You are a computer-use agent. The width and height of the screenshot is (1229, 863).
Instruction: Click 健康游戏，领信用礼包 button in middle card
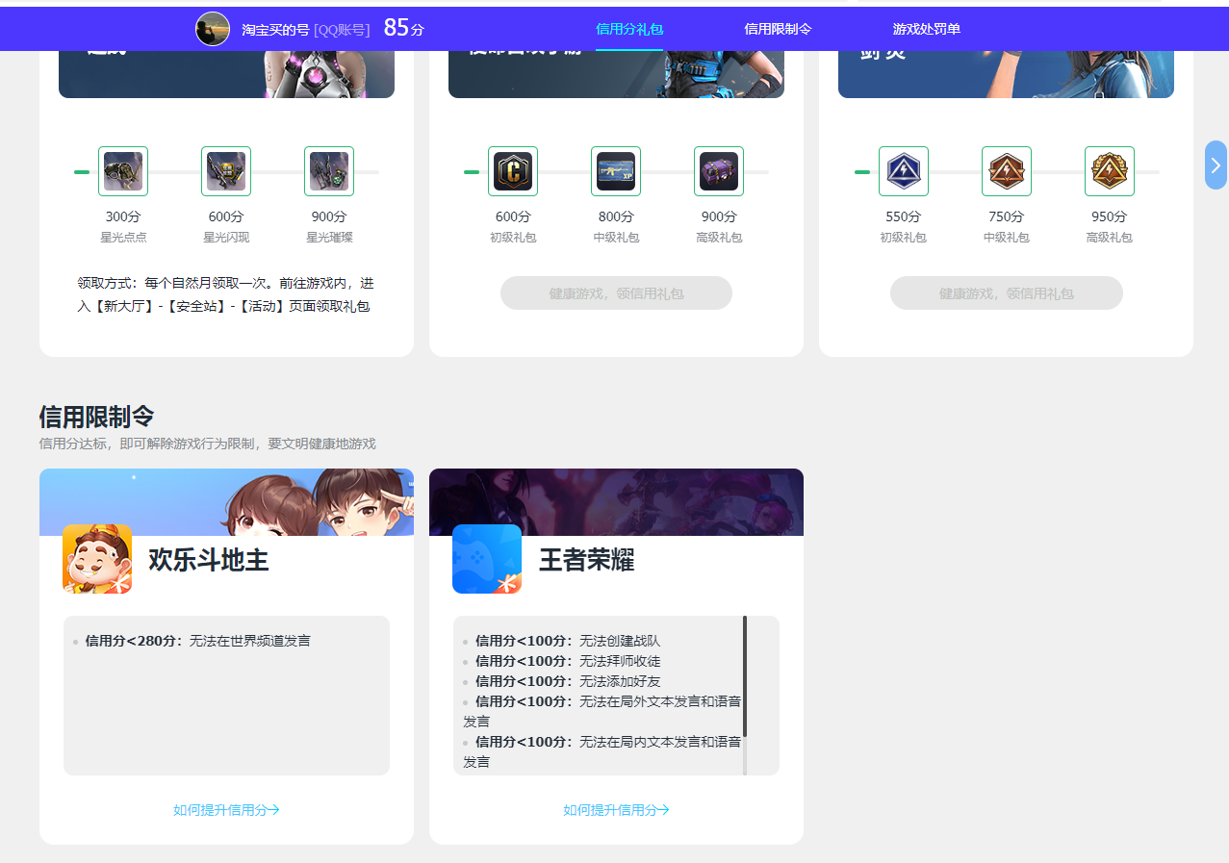click(x=616, y=293)
